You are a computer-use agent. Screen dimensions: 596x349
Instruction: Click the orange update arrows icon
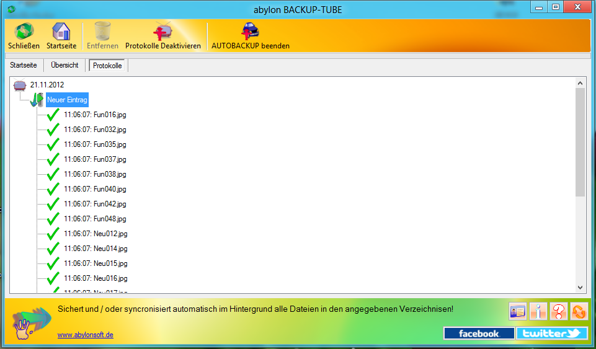click(579, 312)
